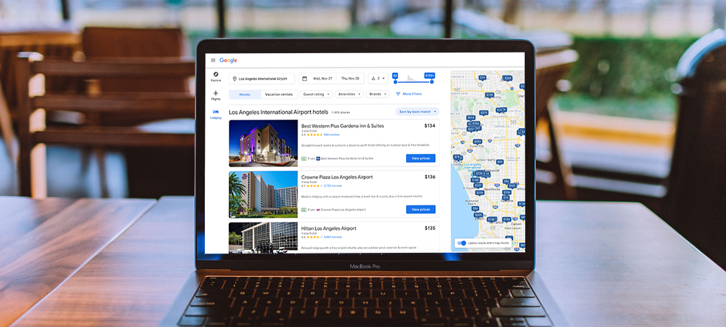Click the More filters funnel icon
726x327 pixels.
coord(398,94)
